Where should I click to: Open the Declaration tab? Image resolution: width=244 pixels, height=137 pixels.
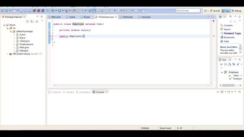pyautogui.click(x=83, y=92)
